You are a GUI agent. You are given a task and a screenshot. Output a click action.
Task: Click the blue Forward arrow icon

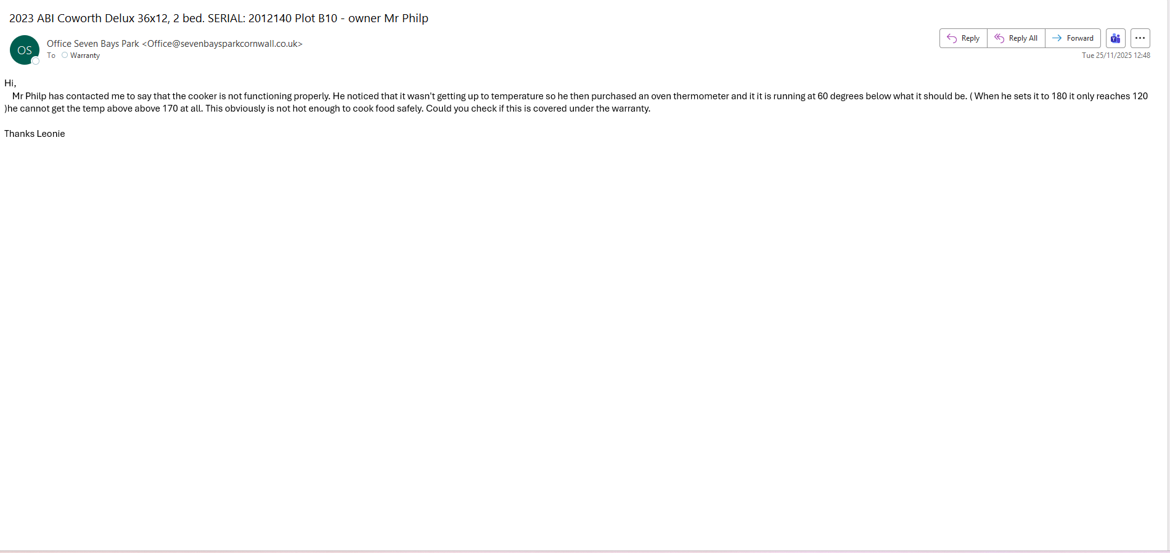1057,38
